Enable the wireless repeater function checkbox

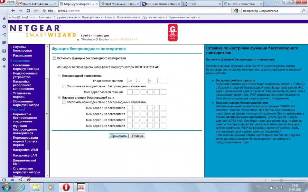click(54, 58)
